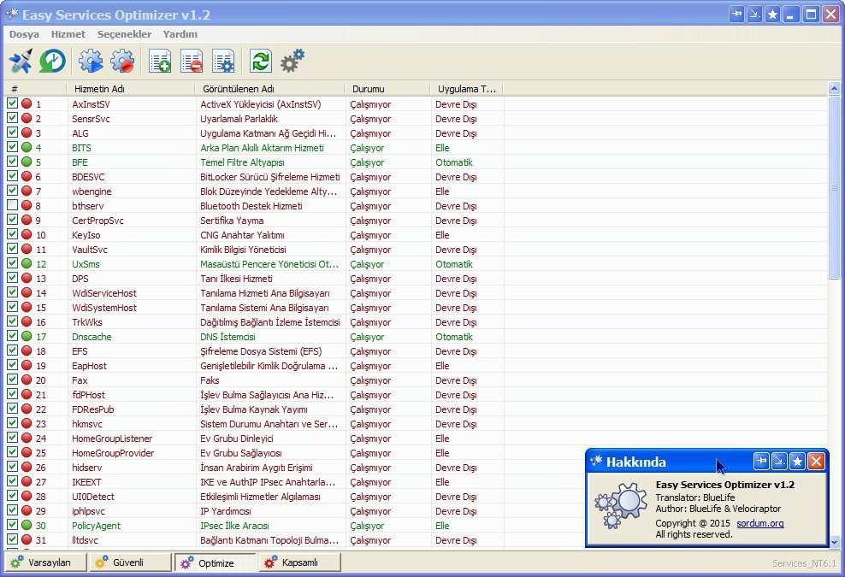Click the star icon in main title bar
845x577 pixels.
[773, 15]
